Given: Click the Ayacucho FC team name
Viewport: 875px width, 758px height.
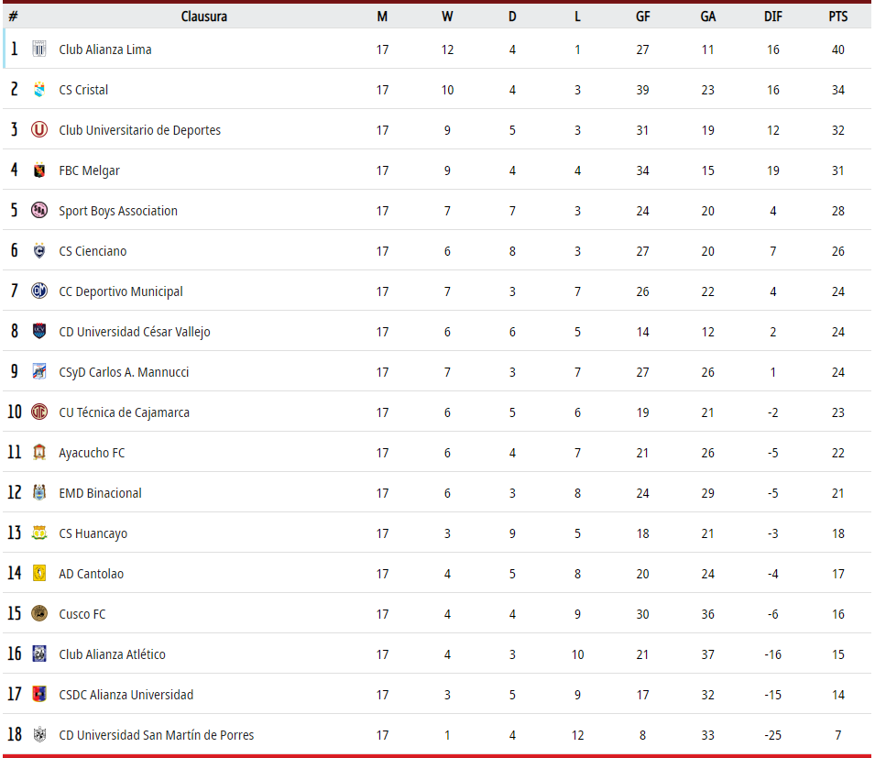Looking at the screenshot, I should point(92,453).
